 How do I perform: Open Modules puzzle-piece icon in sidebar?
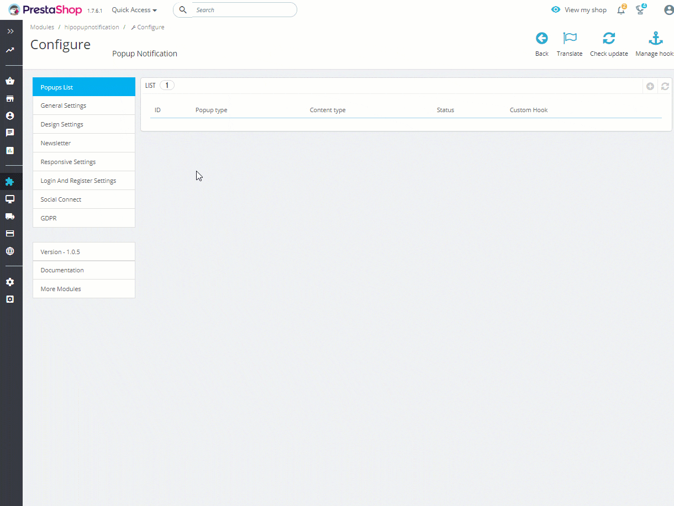coord(10,181)
